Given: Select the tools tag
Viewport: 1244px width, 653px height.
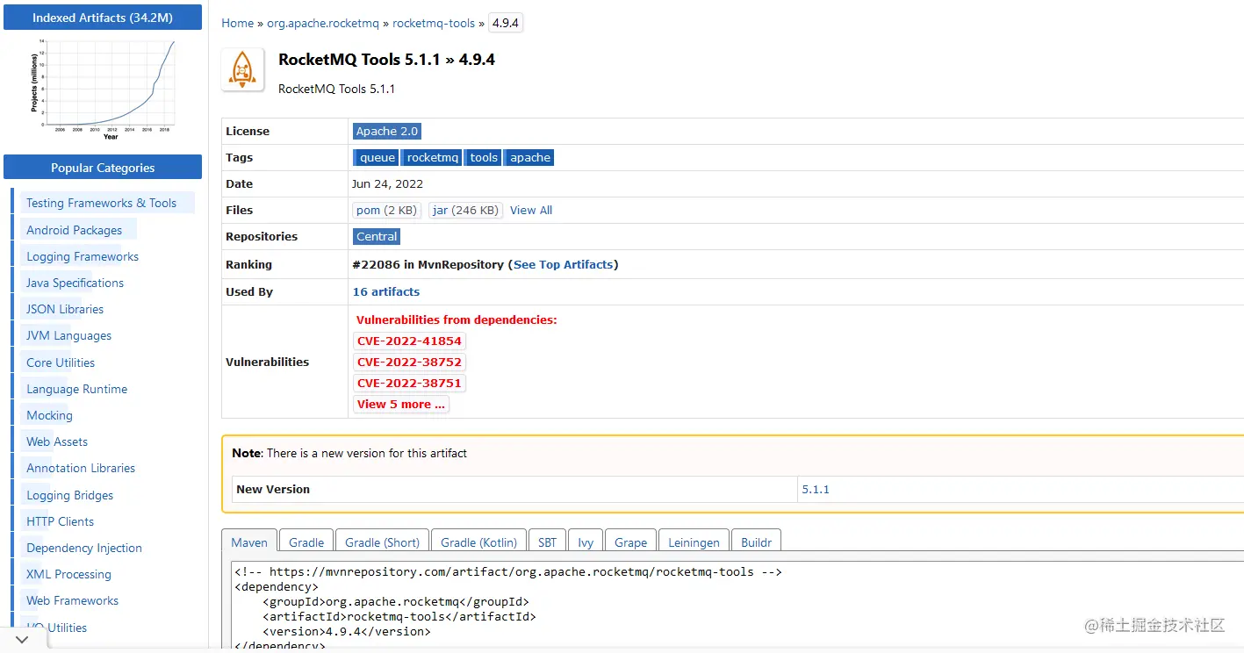Looking at the screenshot, I should click(484, 158).
